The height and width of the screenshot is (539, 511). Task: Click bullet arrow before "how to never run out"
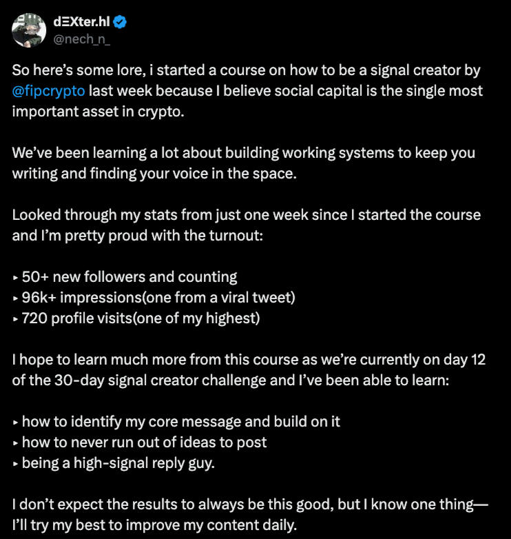[x=16, y=443]
